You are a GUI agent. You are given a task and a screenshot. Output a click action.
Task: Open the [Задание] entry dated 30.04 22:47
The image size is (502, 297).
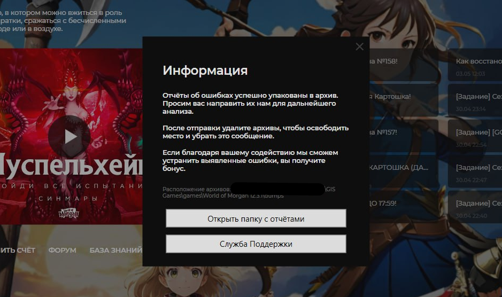475,171
